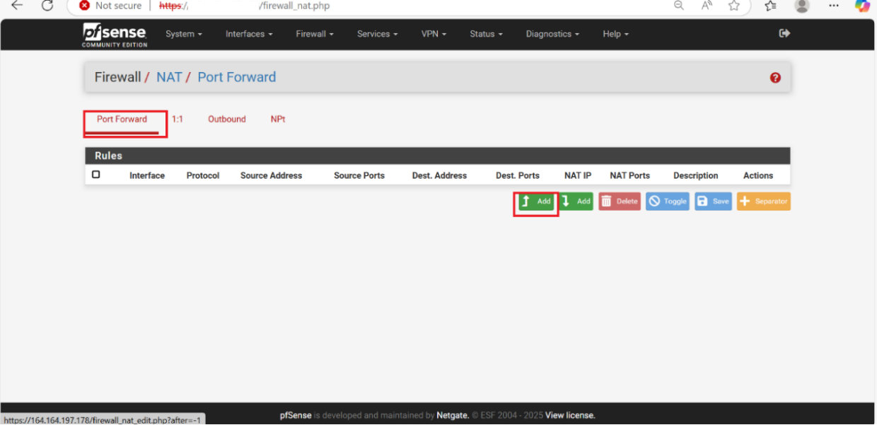Tick the select-all rules checkbox
Screen dimensions: 877x425
click(96, 175)
